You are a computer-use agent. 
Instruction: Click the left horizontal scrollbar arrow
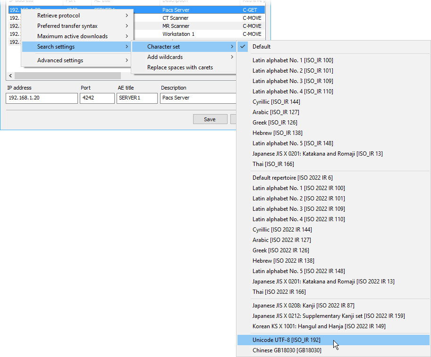10,75
